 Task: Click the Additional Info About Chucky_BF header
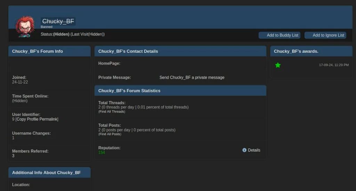click(x=46, y=173)
